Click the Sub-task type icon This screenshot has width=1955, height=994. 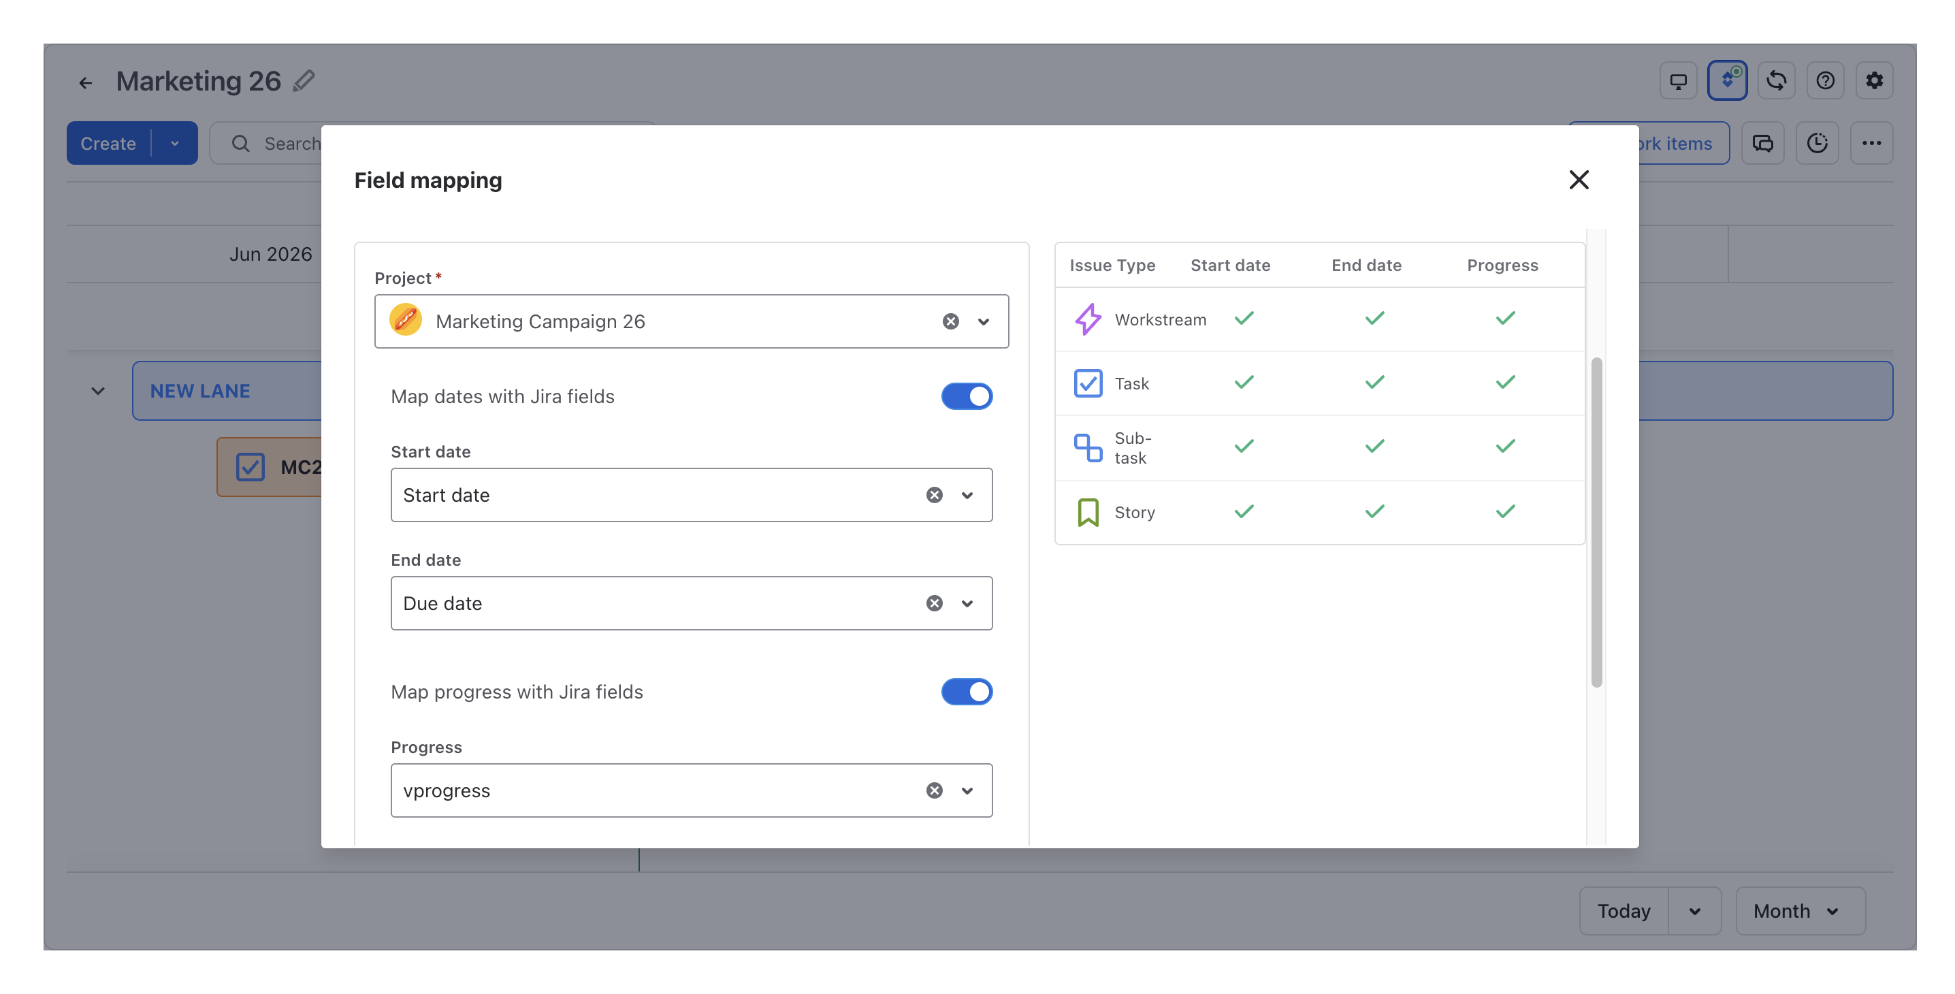(1088, 448)
